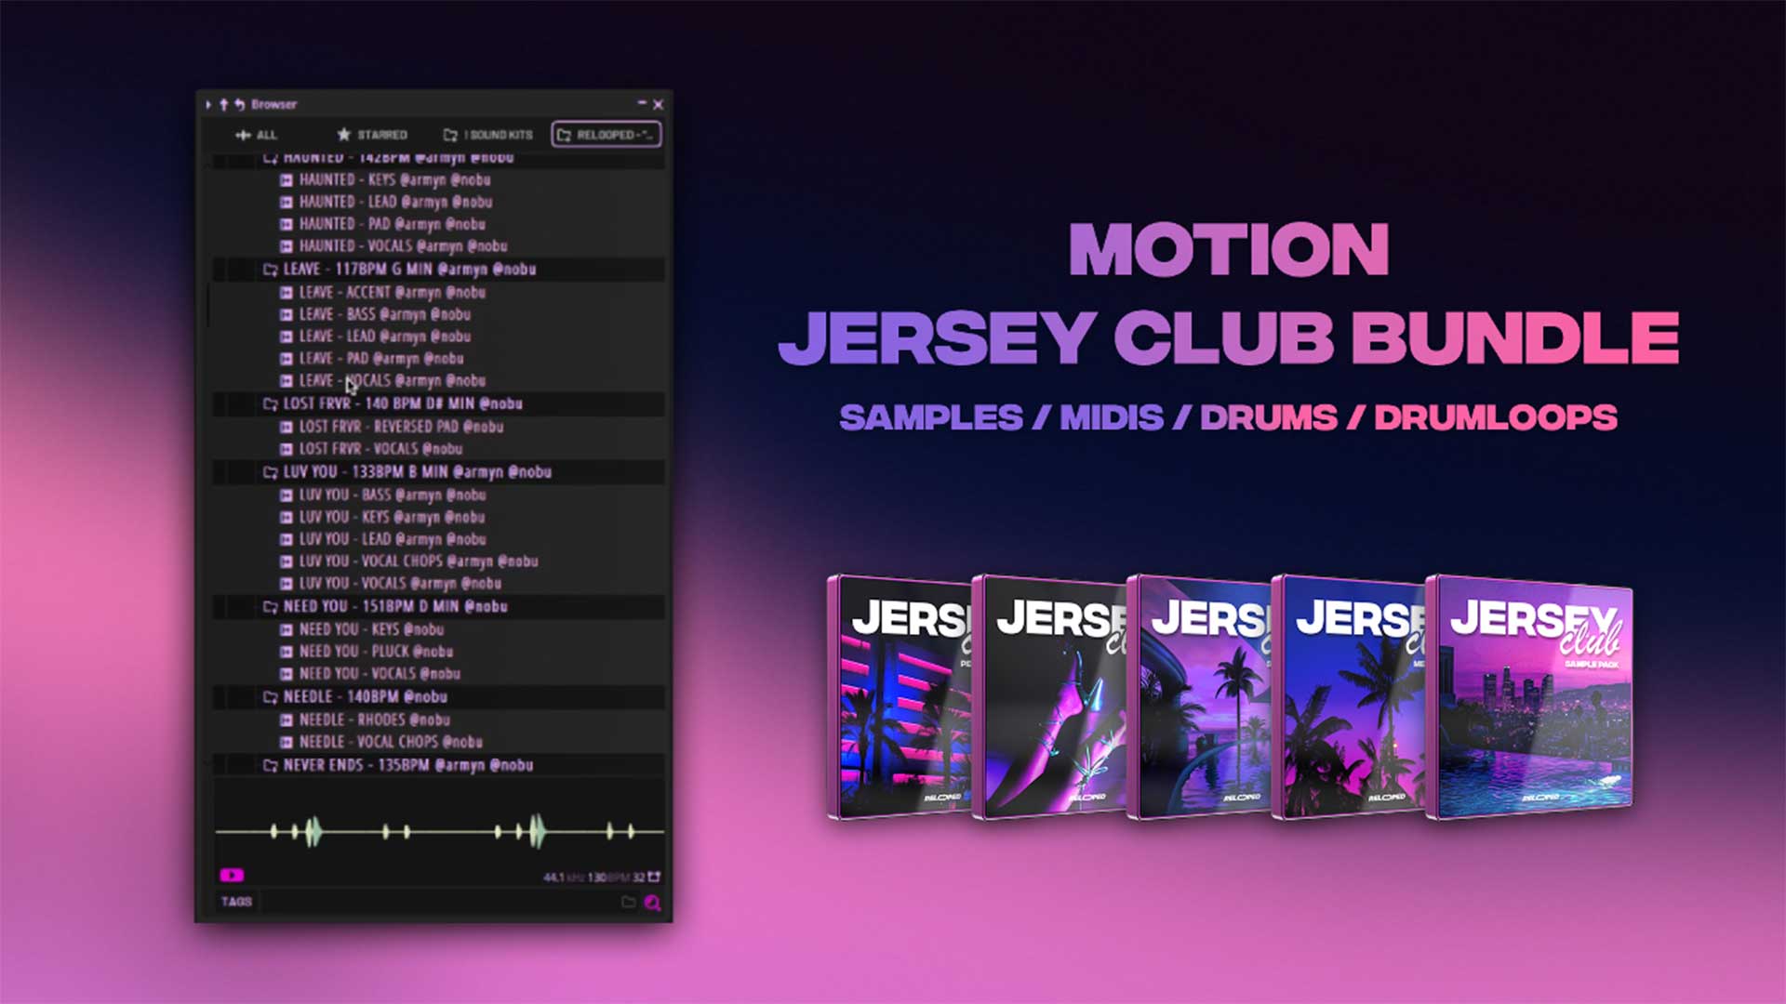1786x1004 pixels.
Task: Click the star icon of the Starred tab
Action: point(343,135)
